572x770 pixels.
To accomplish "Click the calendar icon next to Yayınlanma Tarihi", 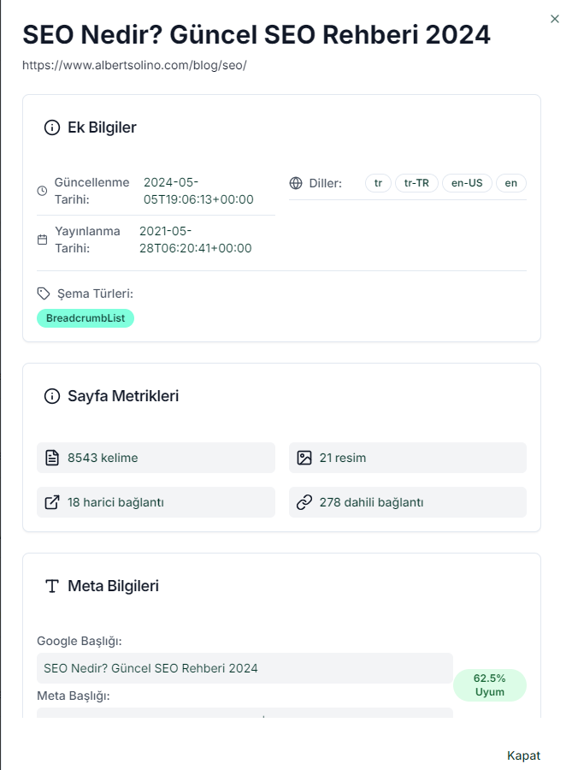I will pyautogui.click(x=43, y=240).
